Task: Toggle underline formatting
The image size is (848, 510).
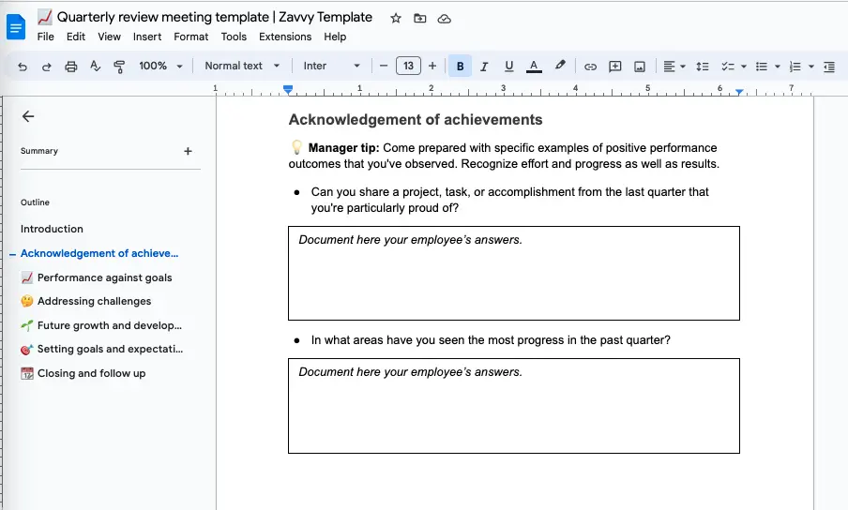Action: click(x=509, y=66)
